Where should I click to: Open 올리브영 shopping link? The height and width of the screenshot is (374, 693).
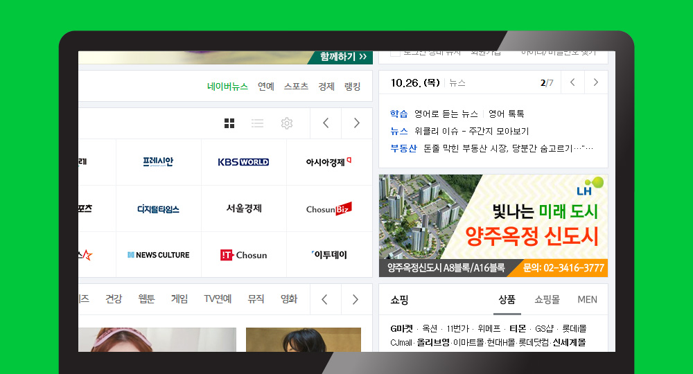coord(433,342)
